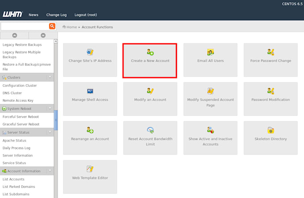Click the System Reboot header label
Screen dimensions: 304x198
(x=19, y=108)
